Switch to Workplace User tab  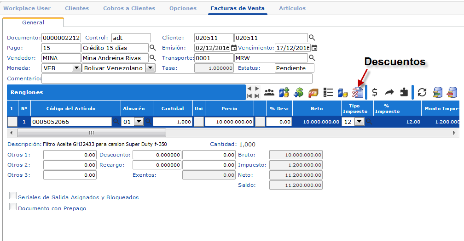click(x=27, y=8)
